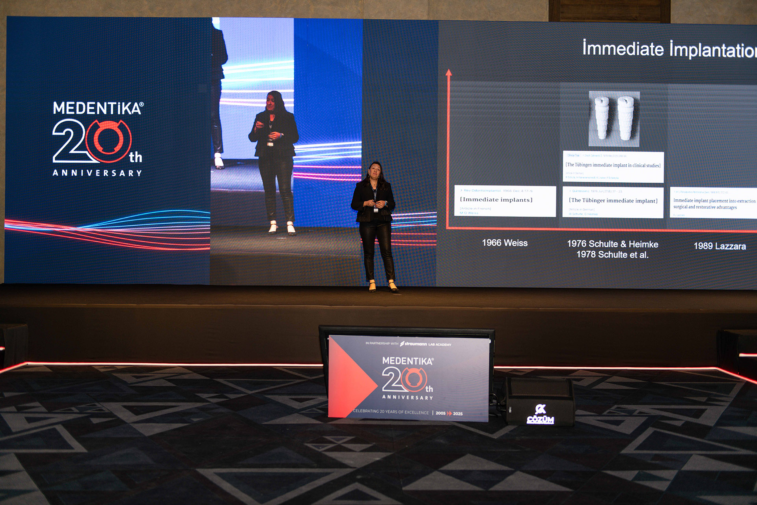Click the 'ANNIVERSARY' text on the left screen
The height and width of the screenshot is (505, 757).
[x=97, y=173]
